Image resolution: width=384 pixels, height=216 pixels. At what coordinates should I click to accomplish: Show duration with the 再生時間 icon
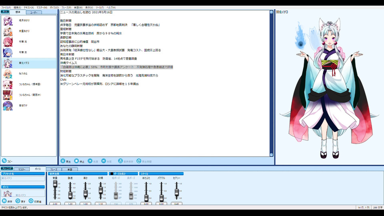click(139, 161)
